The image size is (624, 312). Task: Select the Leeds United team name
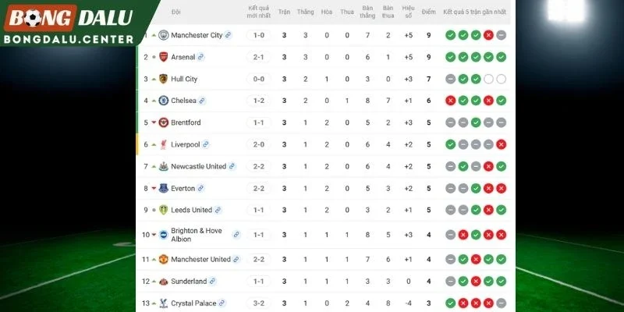191,210
